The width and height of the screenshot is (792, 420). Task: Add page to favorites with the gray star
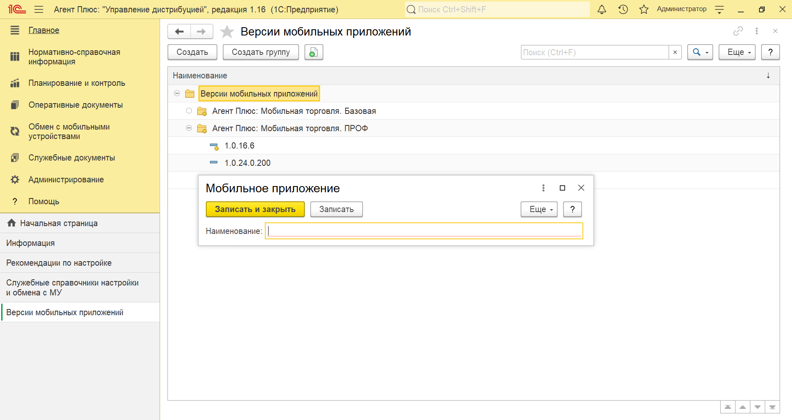point(227,31)
